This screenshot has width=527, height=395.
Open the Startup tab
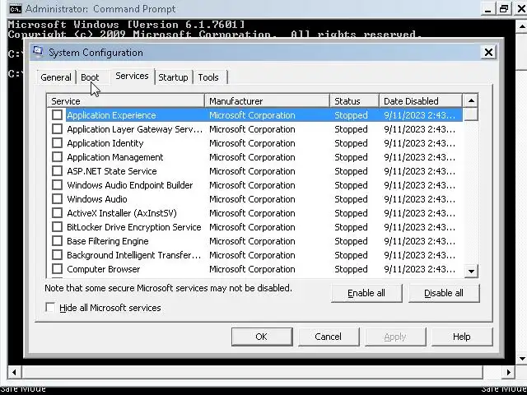(173, 77)
